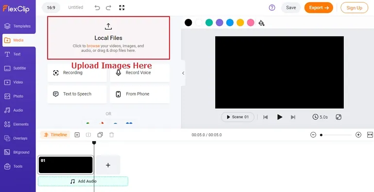Click the undo arrow icon
Image resolution: width=374 pixels, height=192 pixels.
coord(97,8)
